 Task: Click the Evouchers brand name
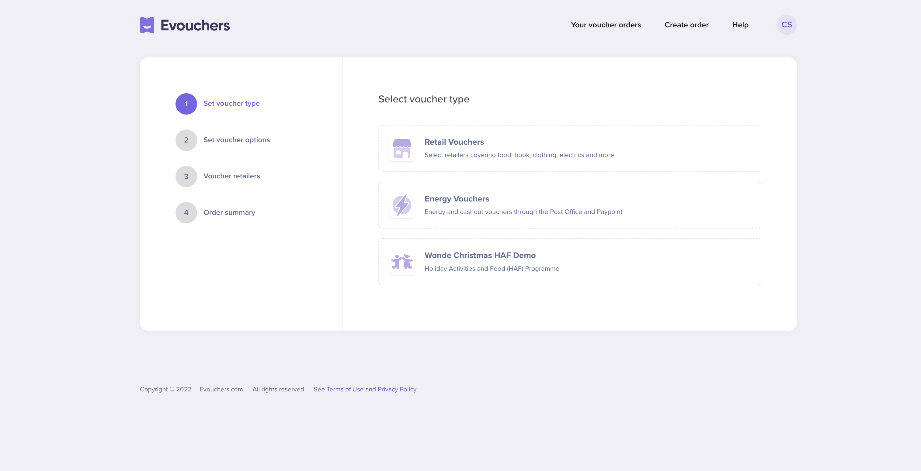point(195,25)
